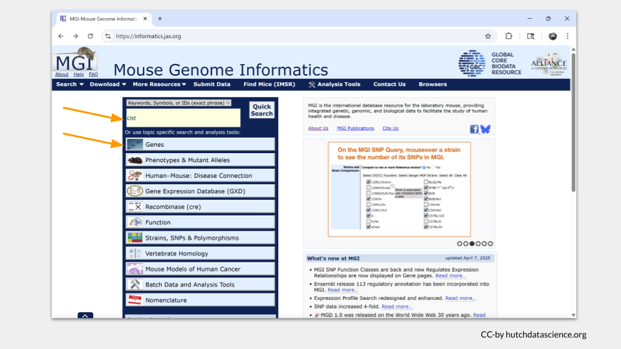Click the About link under MGI logo
This screenshot has width=621, height=349.
point(61,74)
